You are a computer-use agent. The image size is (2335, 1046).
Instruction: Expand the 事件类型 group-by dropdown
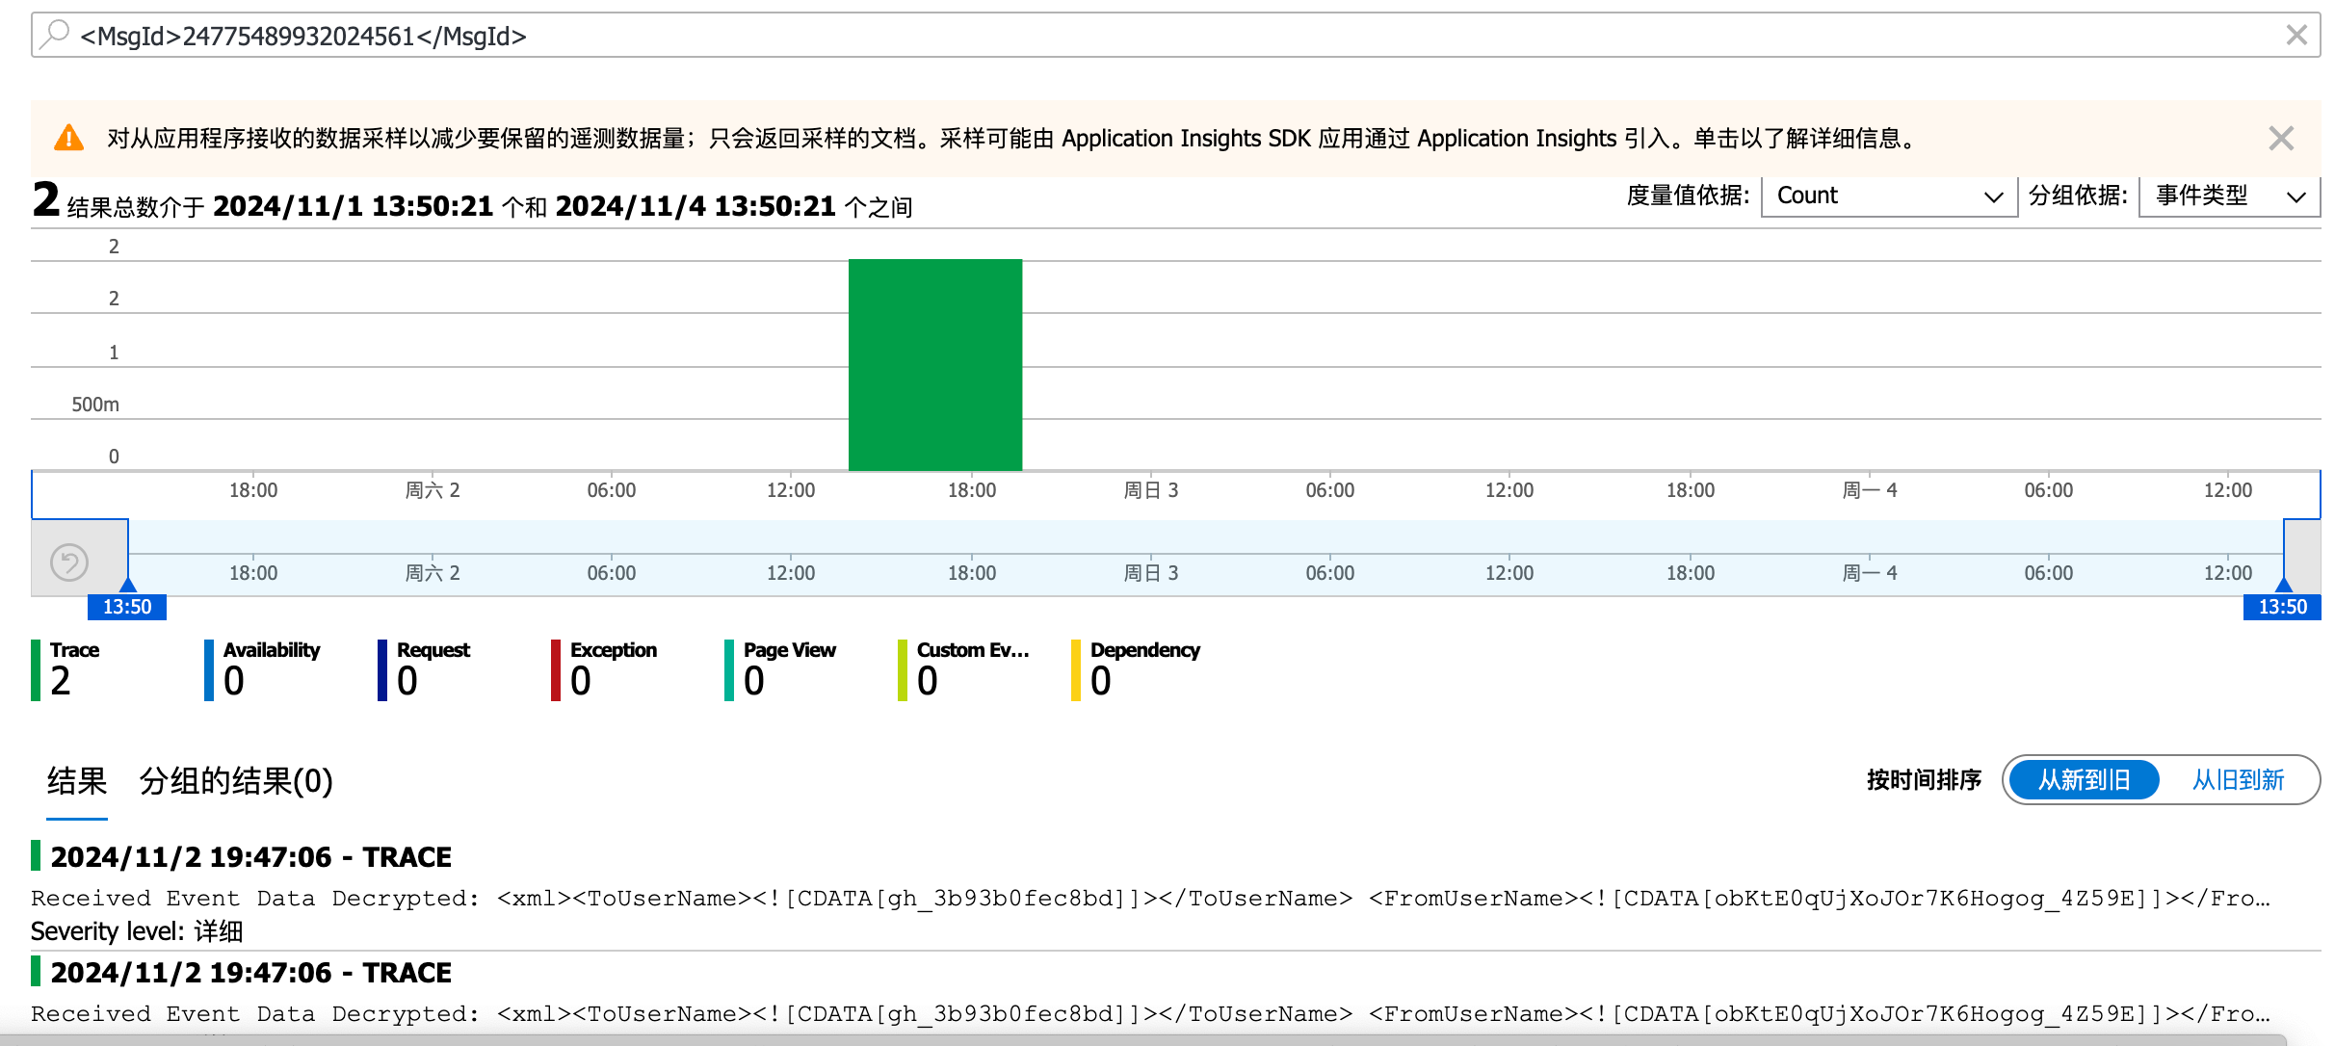point(2228,196)
